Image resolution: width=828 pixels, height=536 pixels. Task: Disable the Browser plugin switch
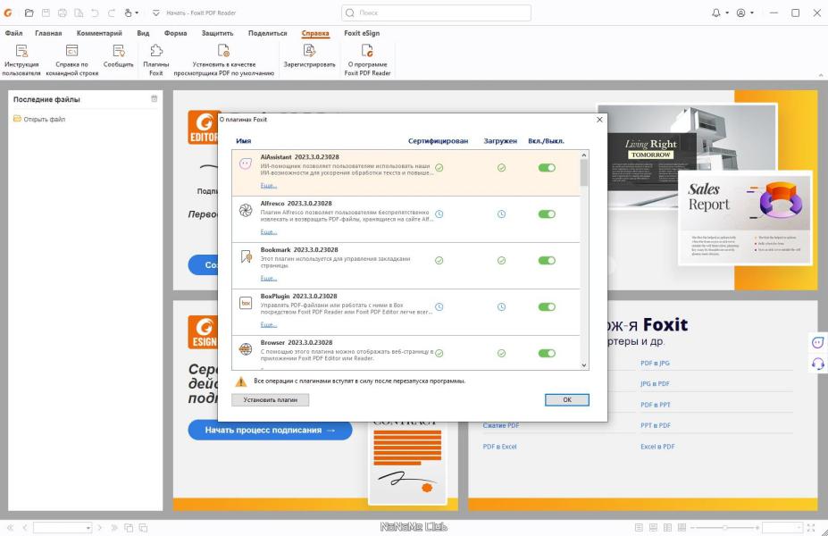[547, 353]
